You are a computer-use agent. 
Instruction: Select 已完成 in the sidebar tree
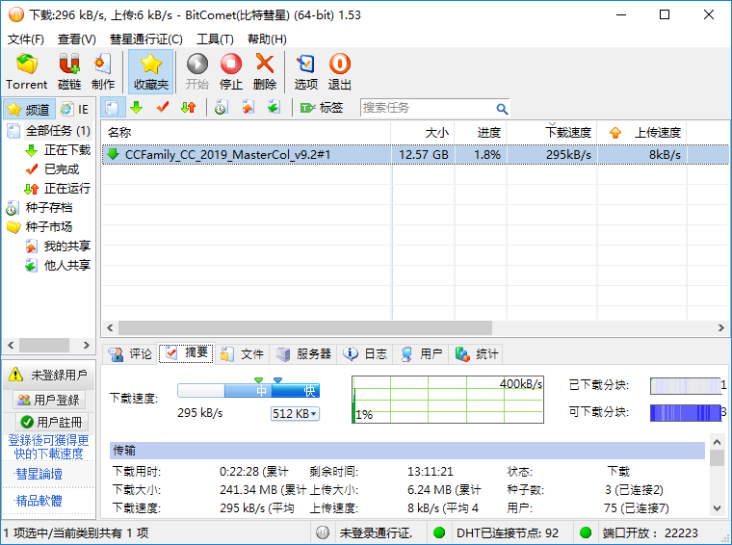click(62, 169)
